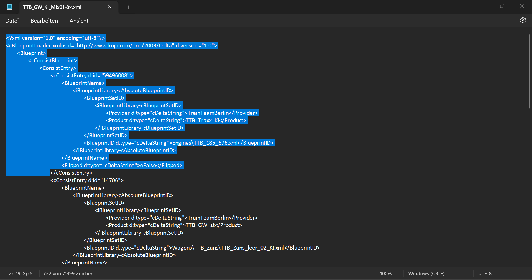The width and height of the screenshot is (532, 280).
Task: Click selected </iBlueprintLibrary-cAbsoluteBlueprintID> closing line
Action: (124, 150)
